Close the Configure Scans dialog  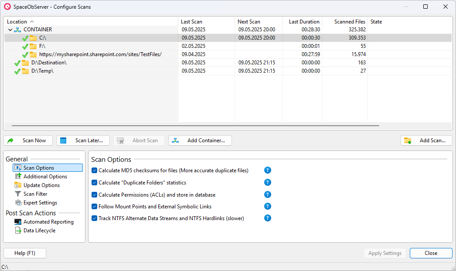pos(431,253)
